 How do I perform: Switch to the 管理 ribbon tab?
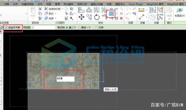click(57, 4)
